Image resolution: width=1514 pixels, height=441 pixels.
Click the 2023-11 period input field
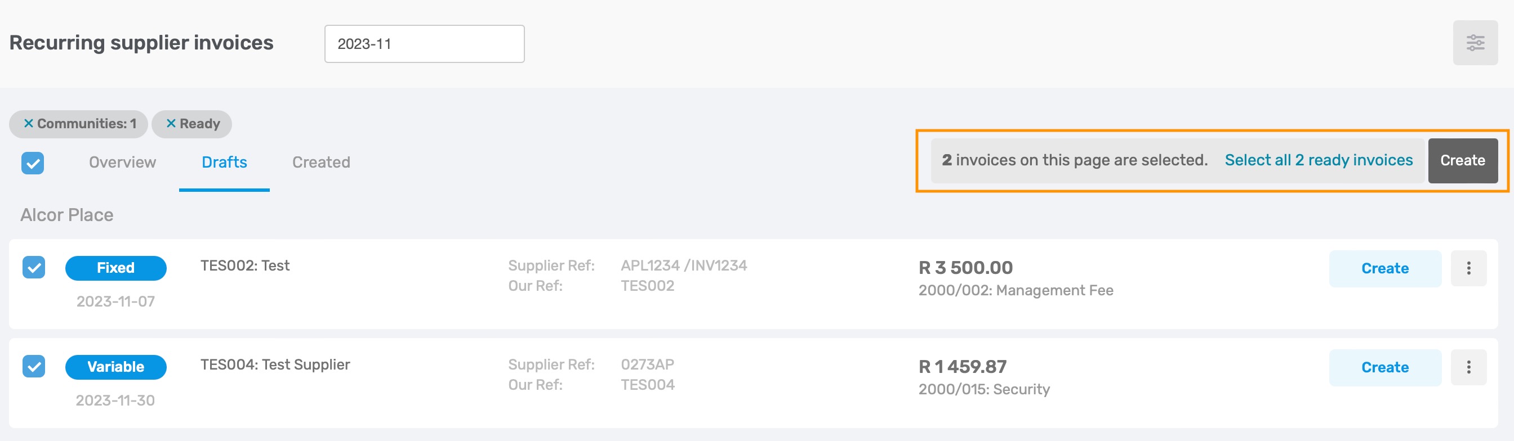click(x=424, y=43)
